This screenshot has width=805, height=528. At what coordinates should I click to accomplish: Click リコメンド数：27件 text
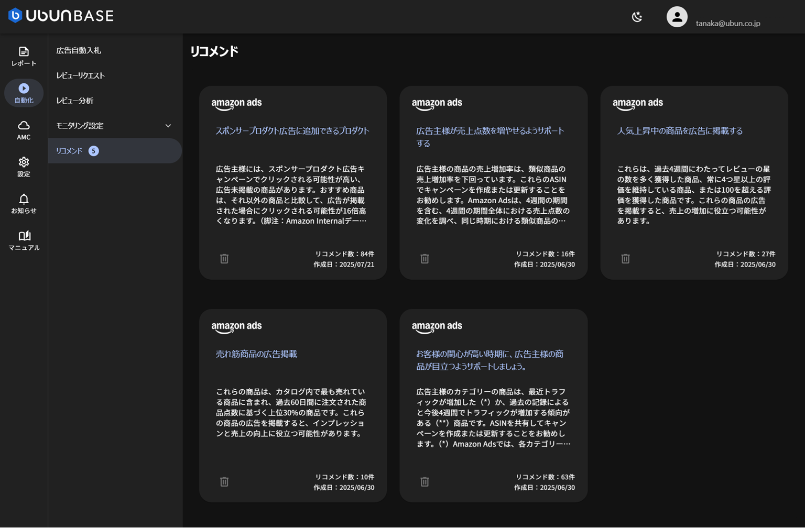pos(746,254)
